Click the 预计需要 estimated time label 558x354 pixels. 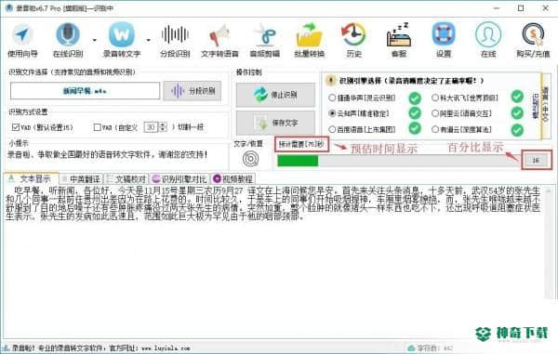pos(301,145)
